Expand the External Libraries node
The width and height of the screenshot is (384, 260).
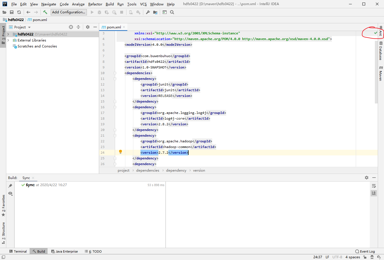8,40
